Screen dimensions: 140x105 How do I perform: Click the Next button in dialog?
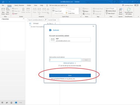86,60
